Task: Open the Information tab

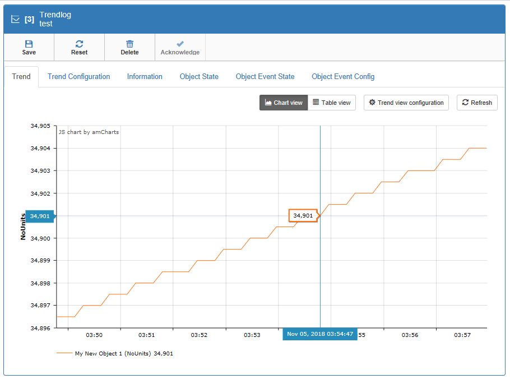Action: point(145,77)
